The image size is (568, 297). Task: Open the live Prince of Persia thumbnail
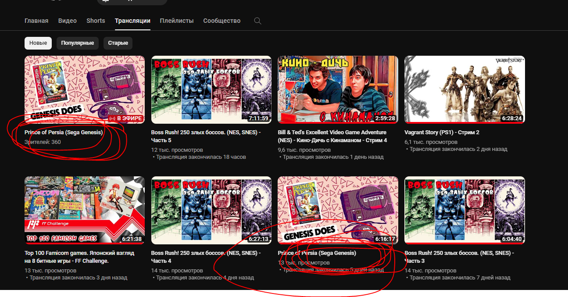85,89
